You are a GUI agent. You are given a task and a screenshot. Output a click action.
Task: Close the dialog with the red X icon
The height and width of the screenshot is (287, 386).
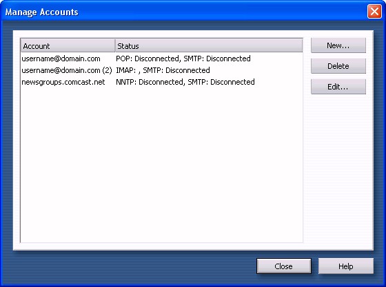374,11
